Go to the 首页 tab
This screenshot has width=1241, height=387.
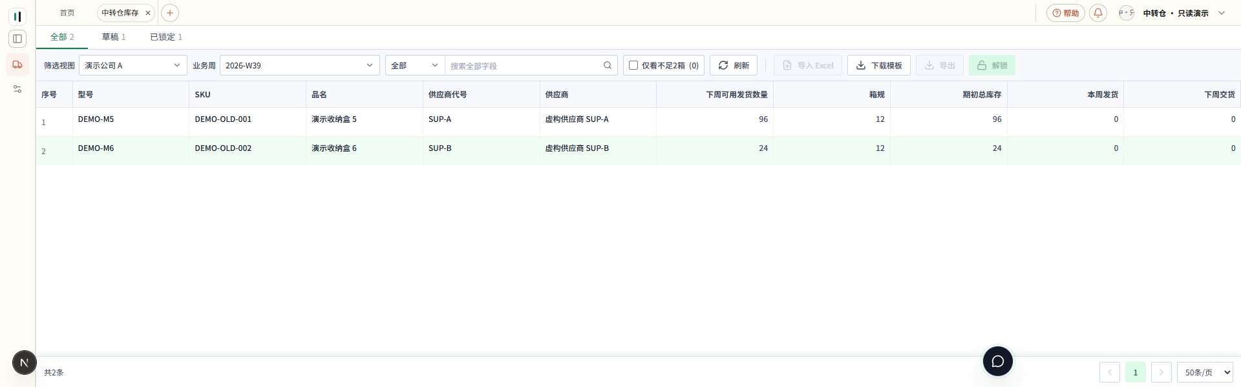[67, 13]
